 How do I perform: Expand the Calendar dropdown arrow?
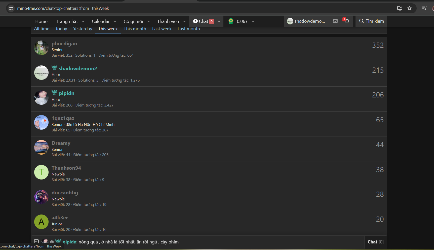[115, 21]
